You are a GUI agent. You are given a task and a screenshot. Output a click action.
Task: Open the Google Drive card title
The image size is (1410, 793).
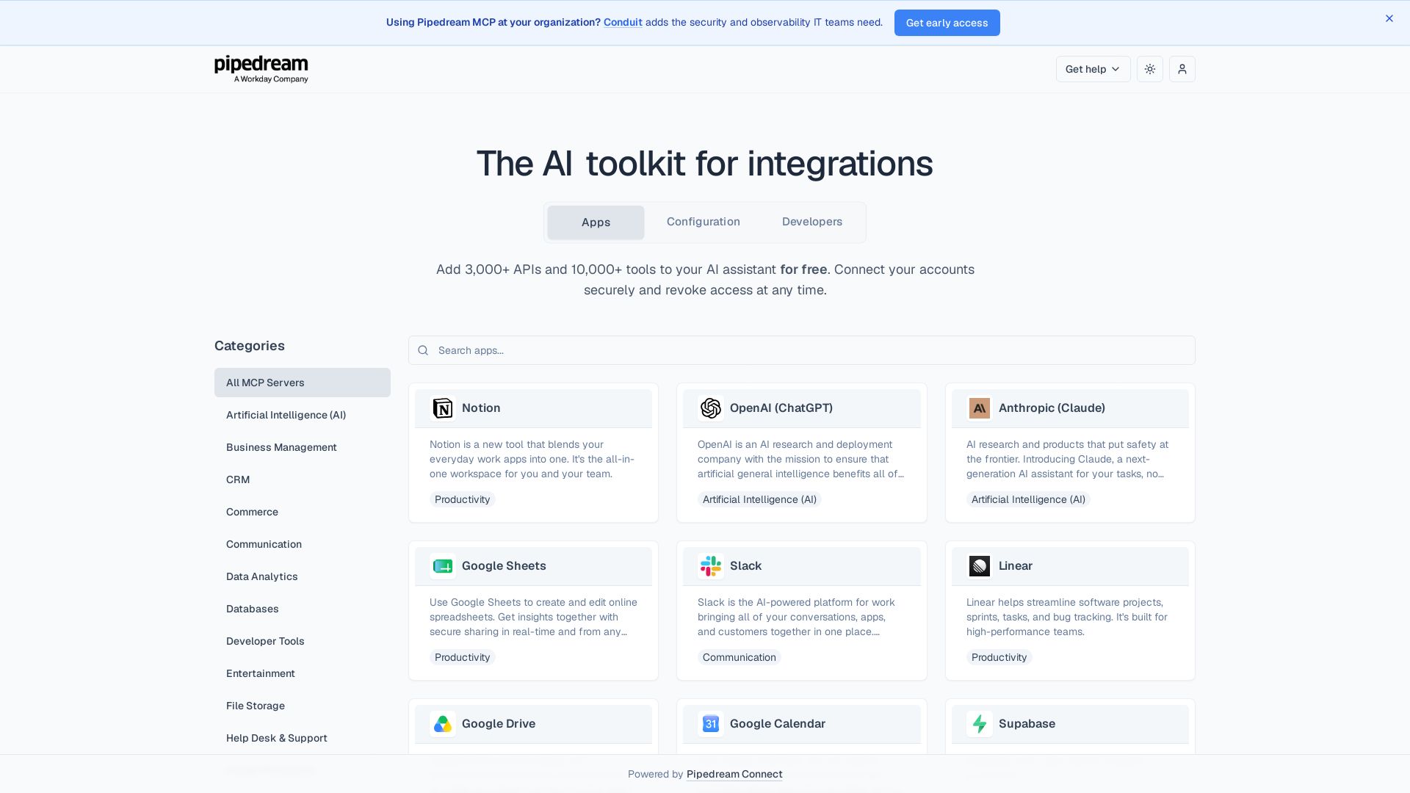(499, 724)
